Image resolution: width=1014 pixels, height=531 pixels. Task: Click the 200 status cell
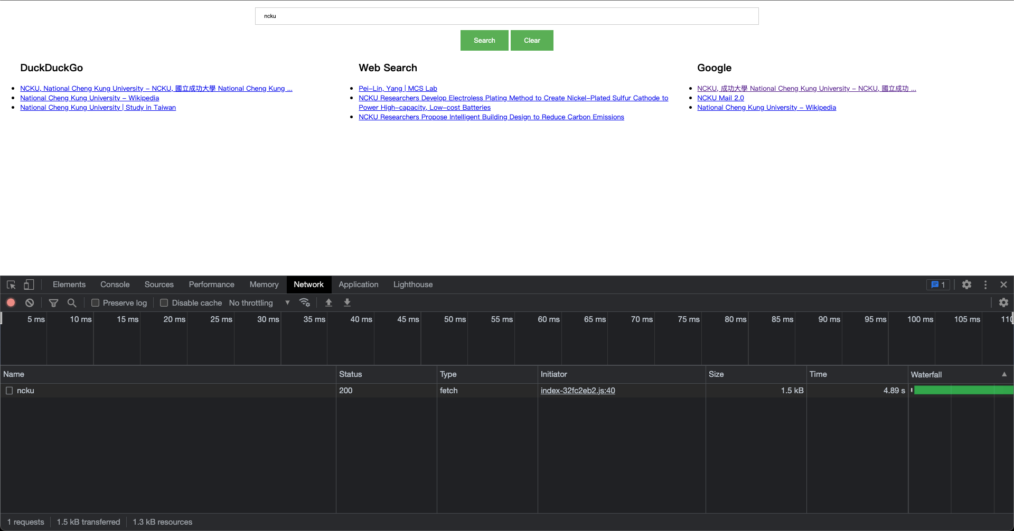[387, 391]
